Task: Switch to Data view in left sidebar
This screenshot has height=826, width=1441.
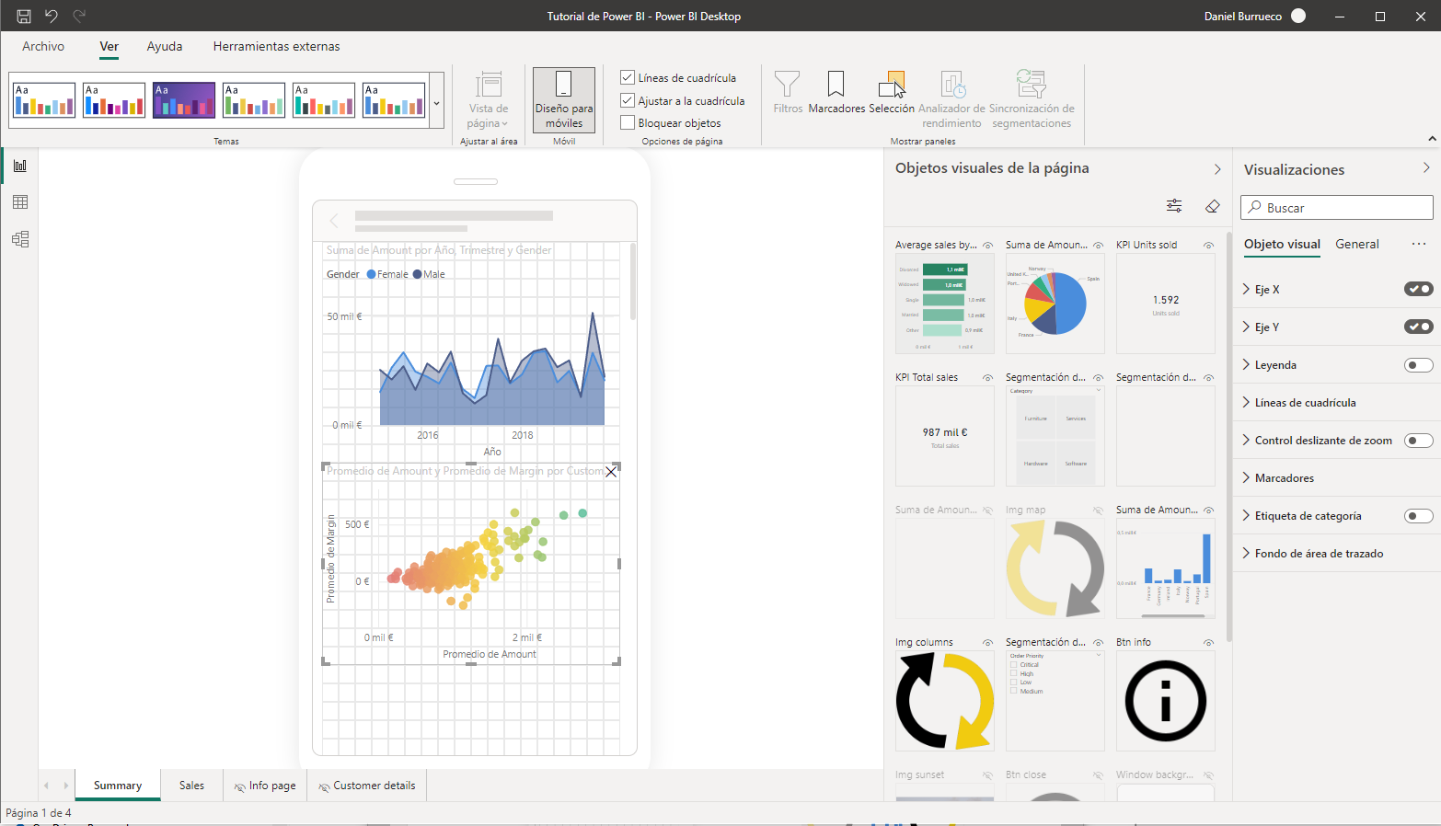Action: pyautogui.click(x=19, y=202)
